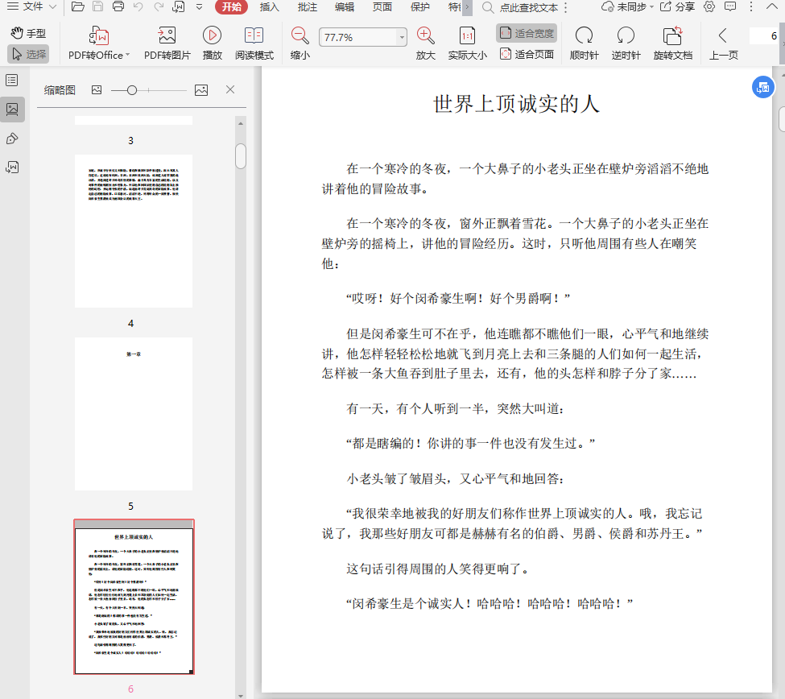Click the thumbnail panel scrollbar handle

[241, 156]
